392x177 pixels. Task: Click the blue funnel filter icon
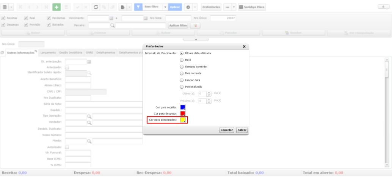point(138,7)
